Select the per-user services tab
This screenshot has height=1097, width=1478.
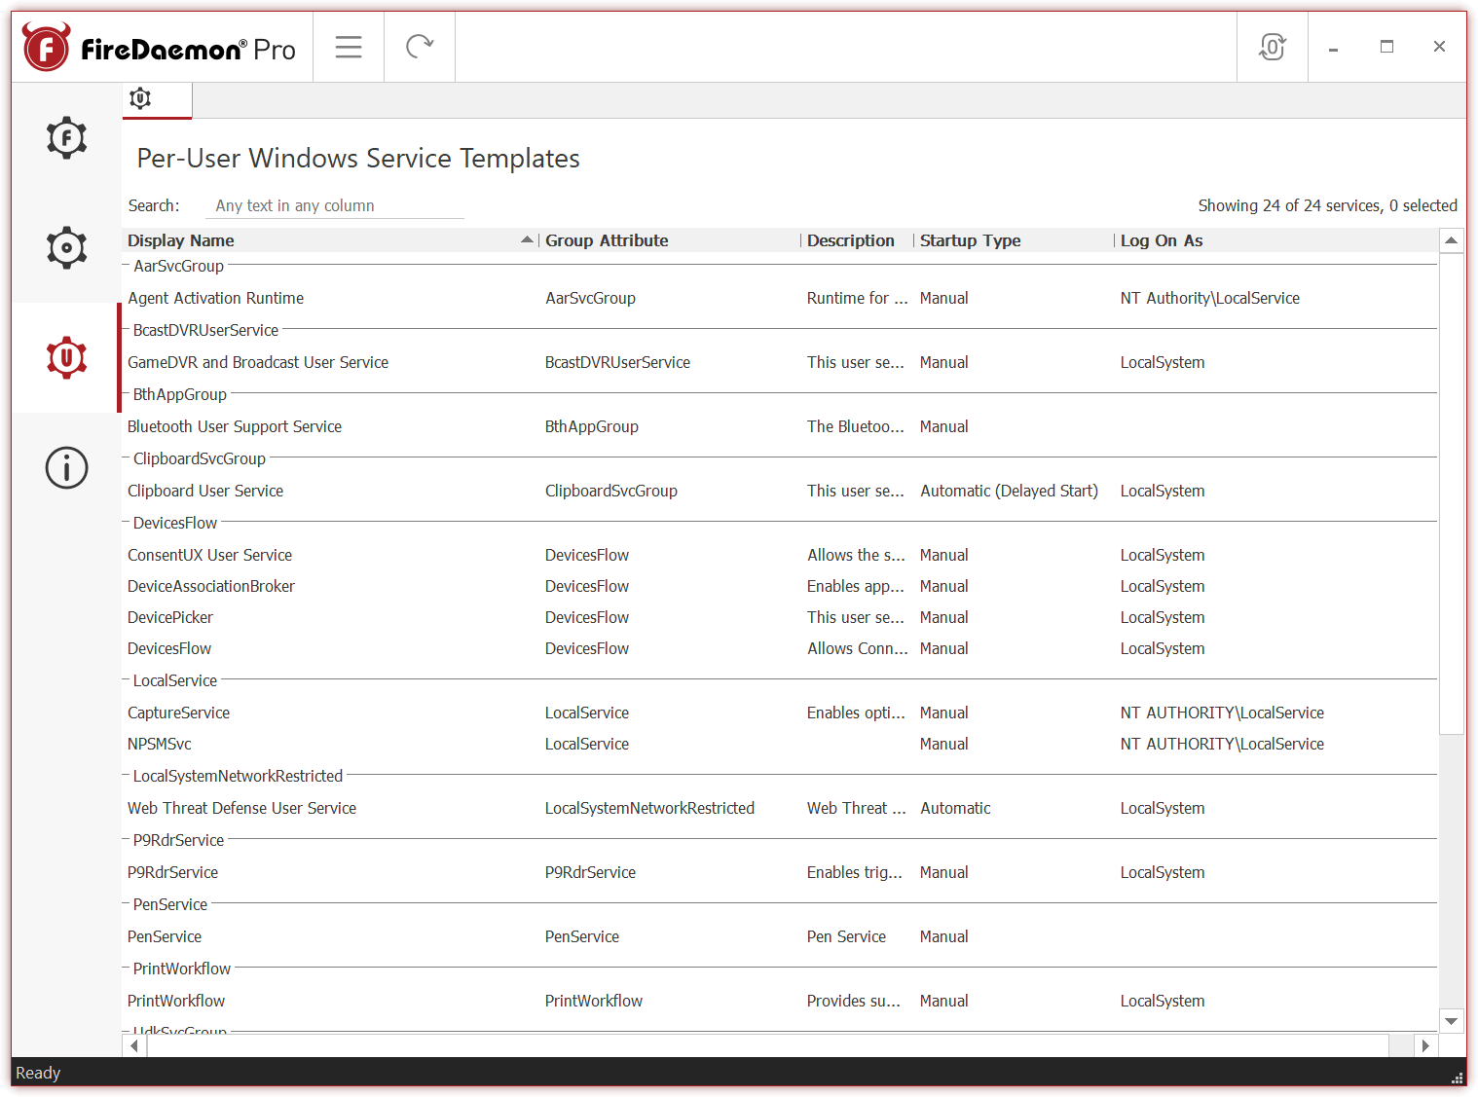click(157, 99)
